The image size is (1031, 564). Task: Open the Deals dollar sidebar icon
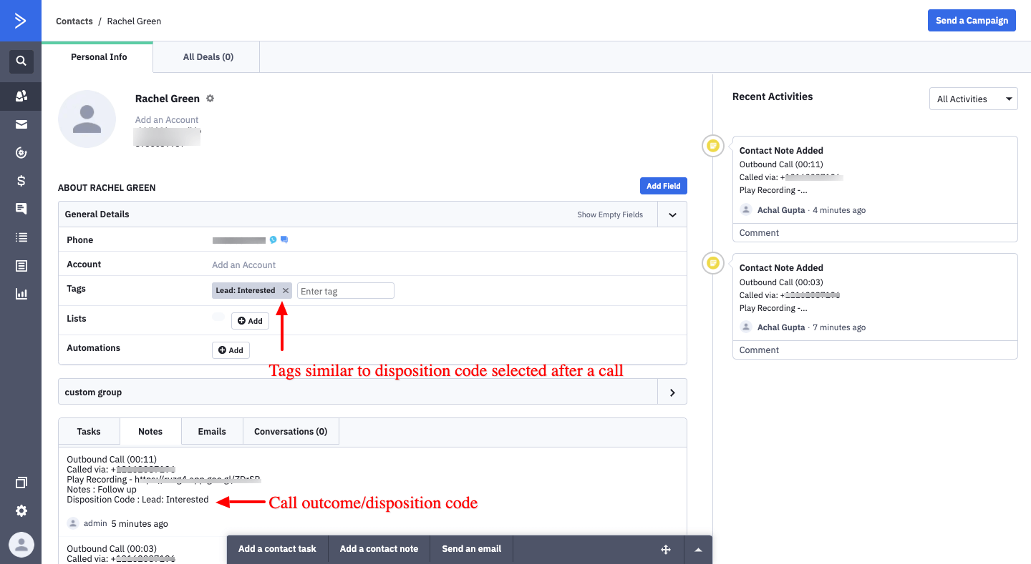point(21,181)
